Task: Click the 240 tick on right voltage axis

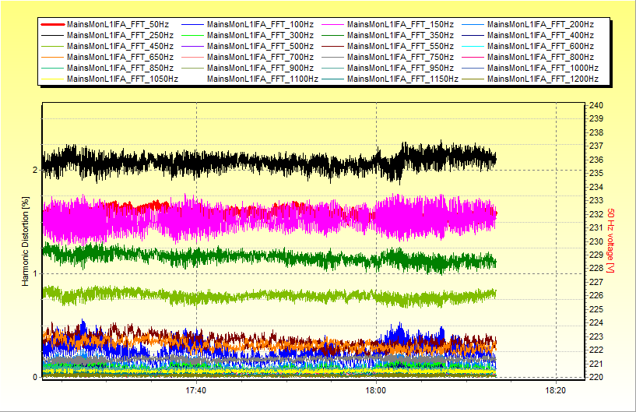Action: click(595, 105)
